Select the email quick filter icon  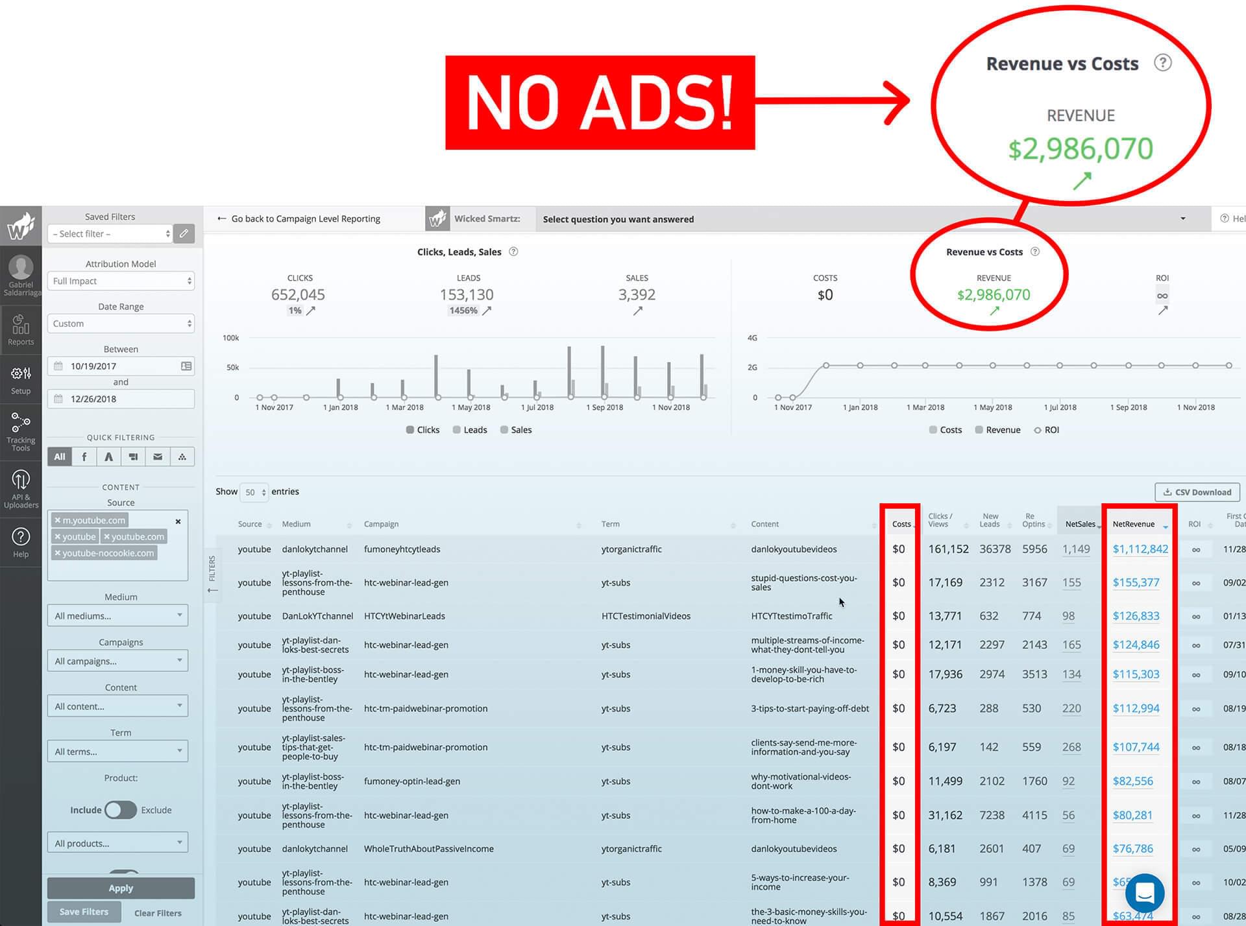pos(158,457)
